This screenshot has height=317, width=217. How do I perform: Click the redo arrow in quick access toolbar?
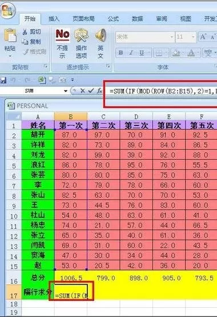pyautogui.click(x=27, y=80)
